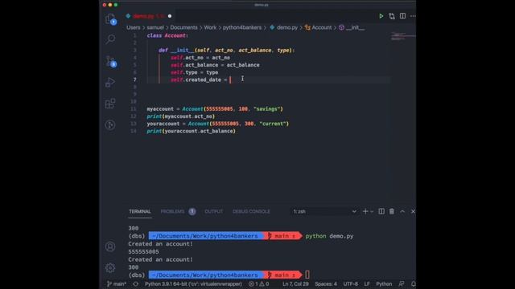Image resolution: width=515 pixels, height=289 pixels.
Task: Kill the terminal with trash icon
Action: click(392, 211)
